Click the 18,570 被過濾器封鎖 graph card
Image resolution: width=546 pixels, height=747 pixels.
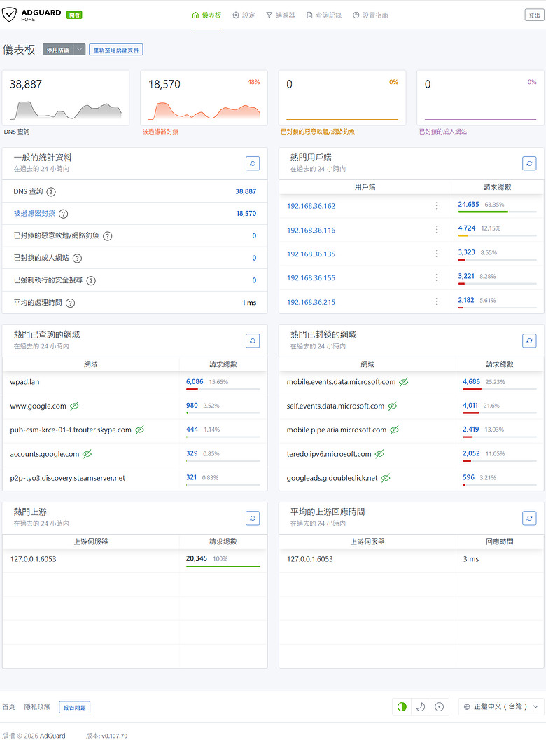point(204,98)
